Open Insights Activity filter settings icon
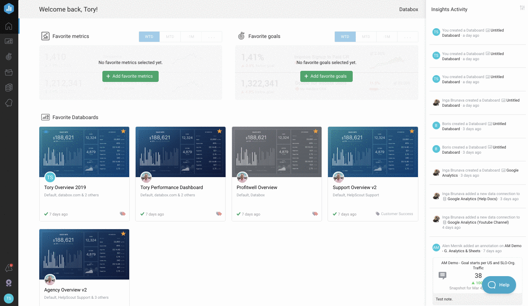The height and width of the screenshot is (306, 528). point(522,8)
